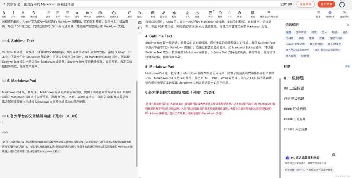Insert a table (表格)
The image size is (352, 178).
click(153, 14)
